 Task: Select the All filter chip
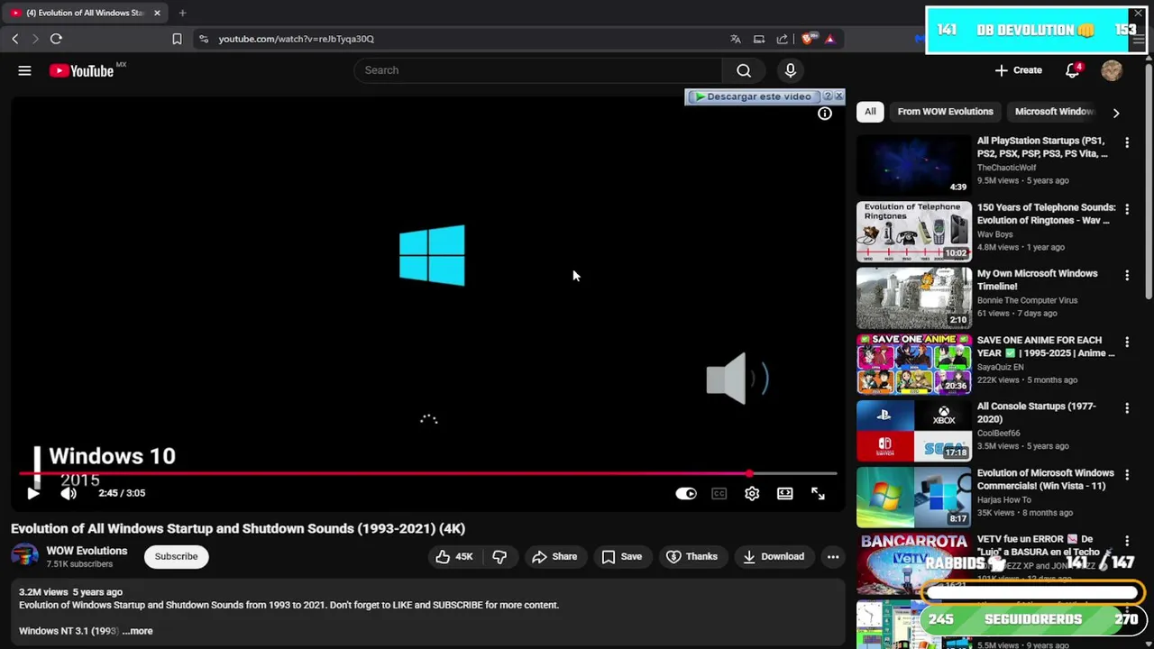(x=870, y=112)
